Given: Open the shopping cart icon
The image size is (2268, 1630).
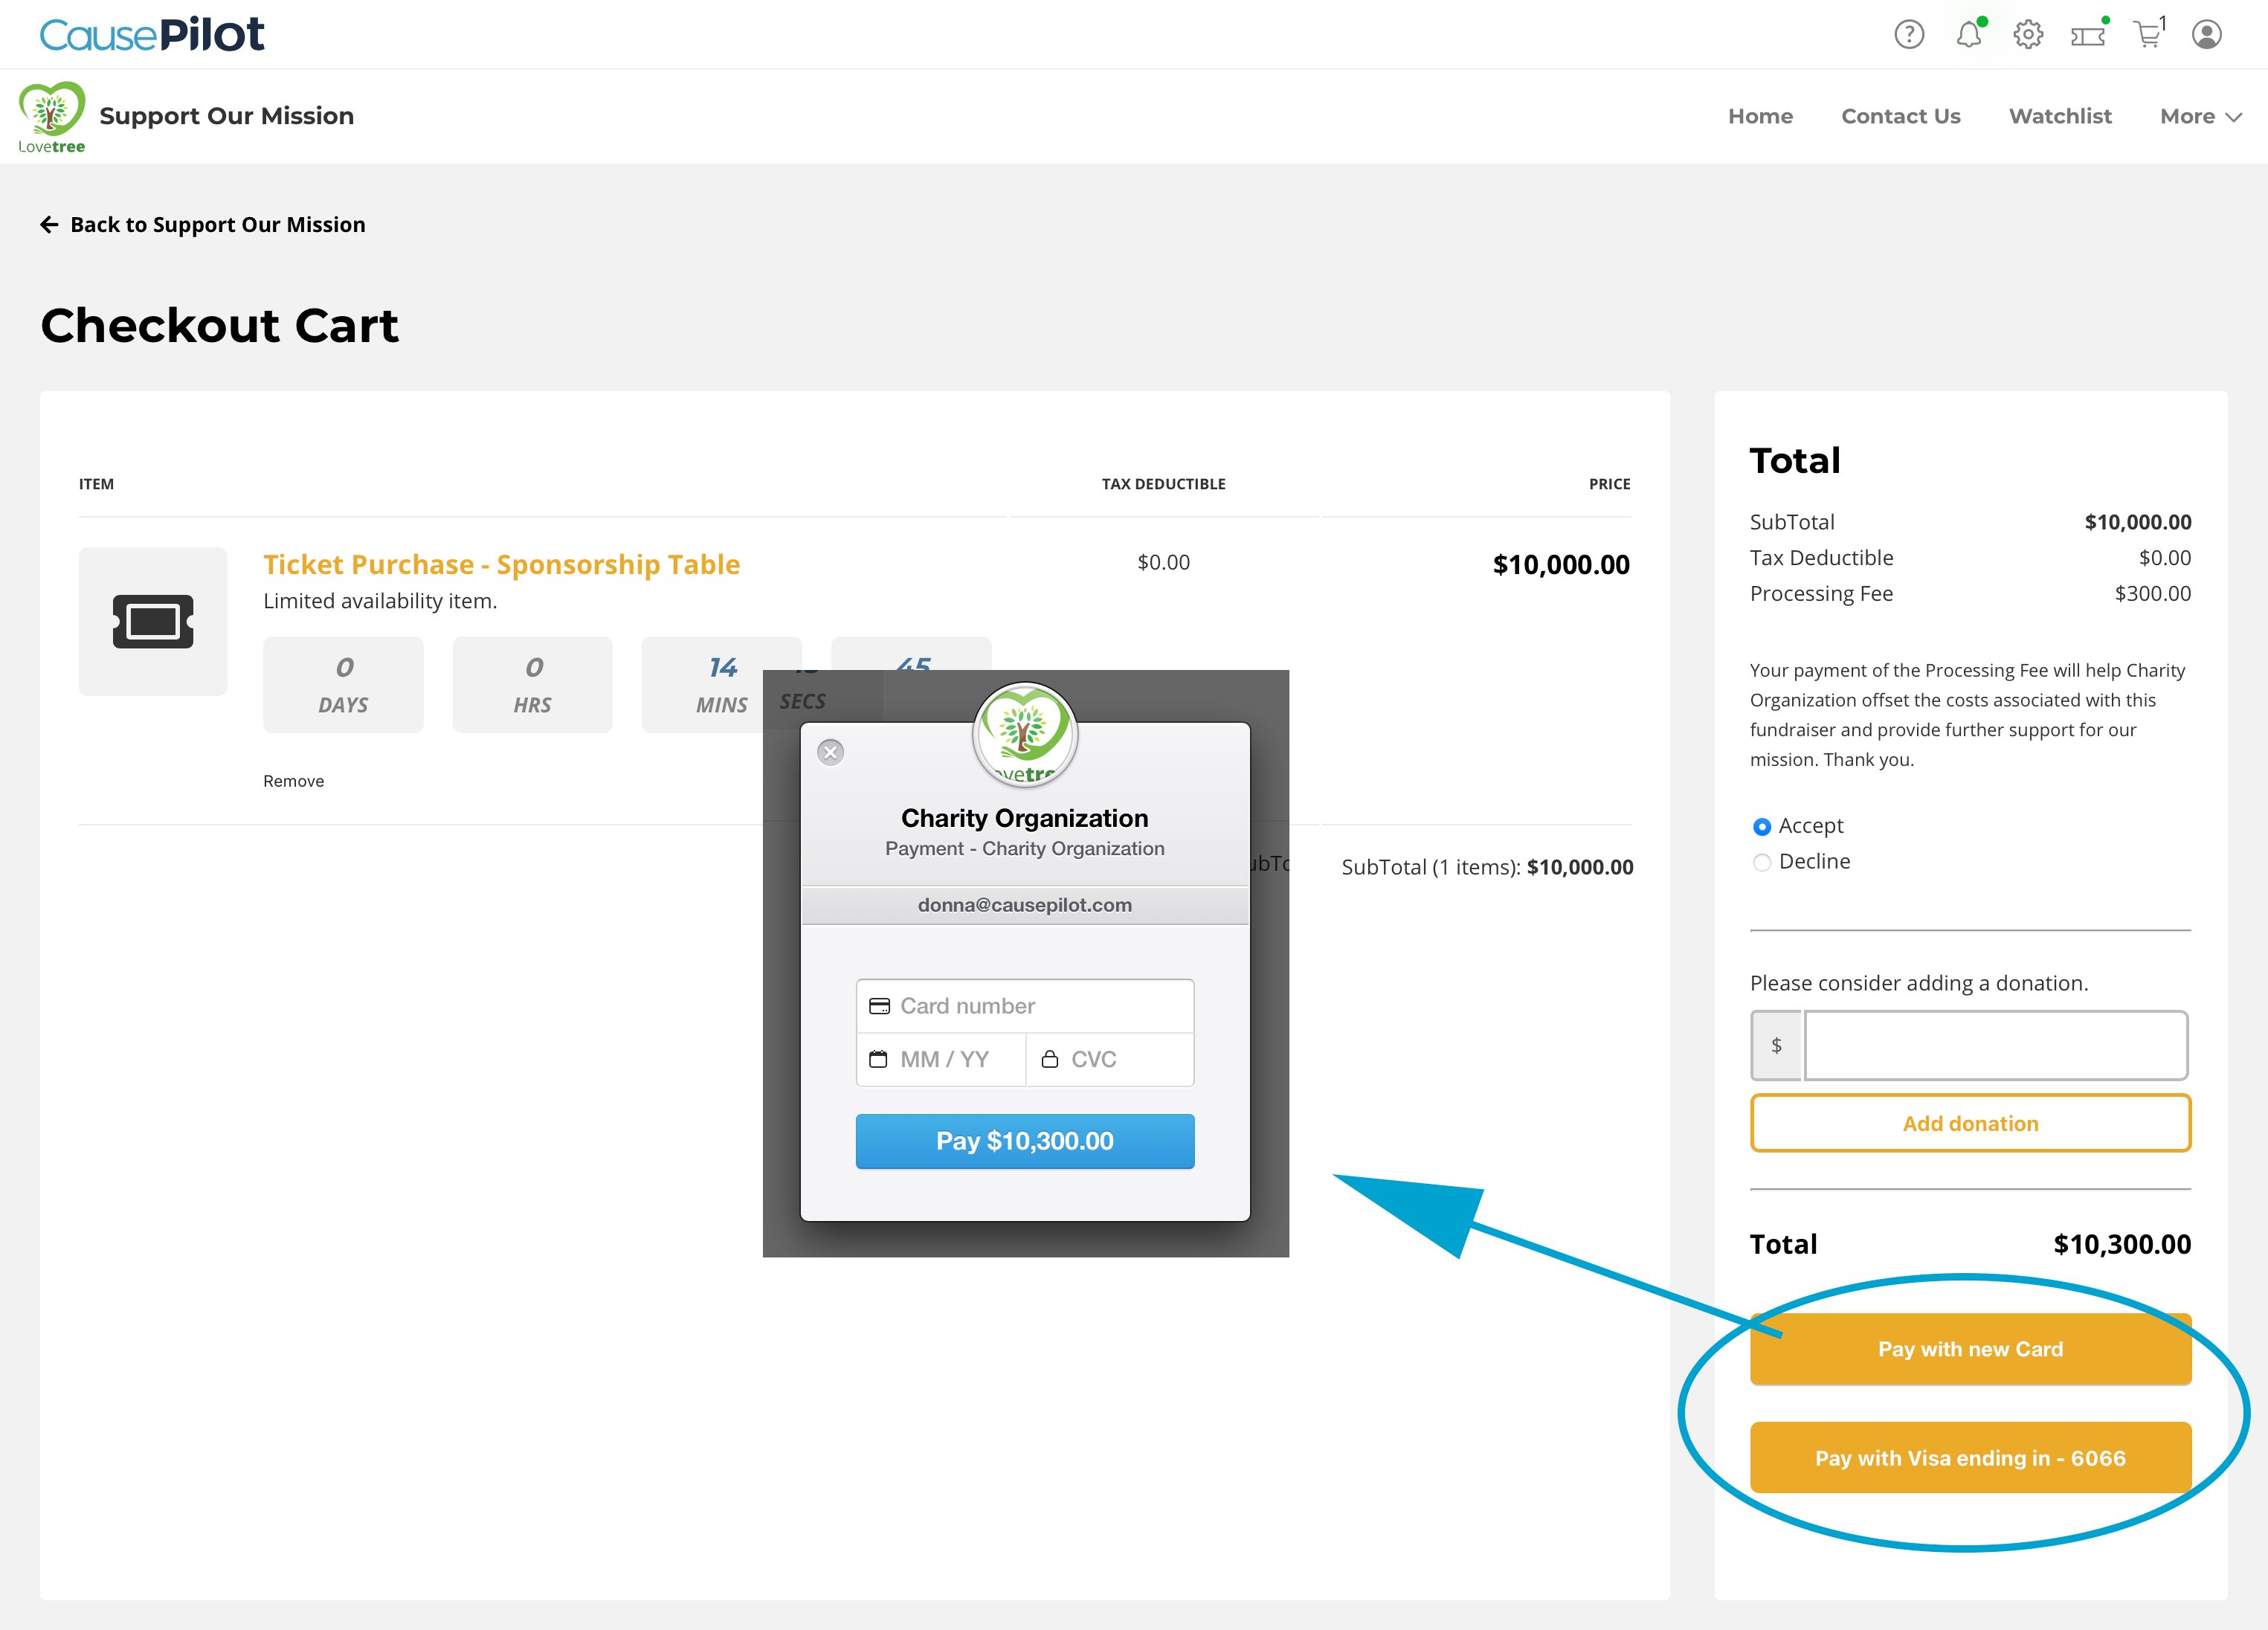Looking at the screenshot, I should tap(2147, 35).
